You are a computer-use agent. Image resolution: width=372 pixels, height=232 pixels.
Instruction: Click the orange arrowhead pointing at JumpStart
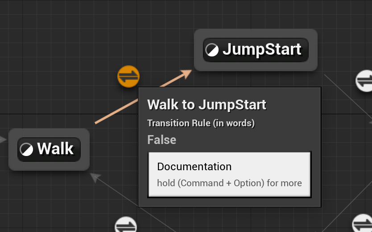[186, 73]
